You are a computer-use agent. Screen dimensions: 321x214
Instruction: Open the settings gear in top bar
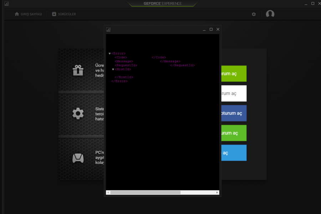(x=254, y=14)
